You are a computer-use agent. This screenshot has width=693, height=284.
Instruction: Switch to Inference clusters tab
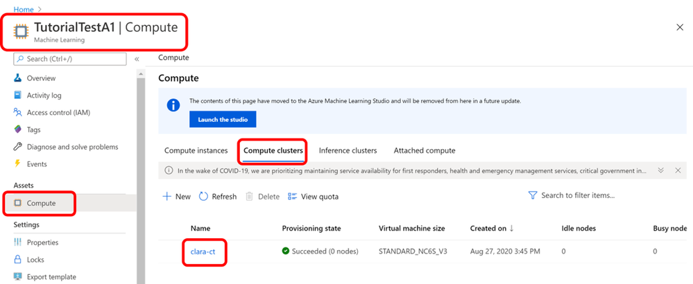pos(348,150)
